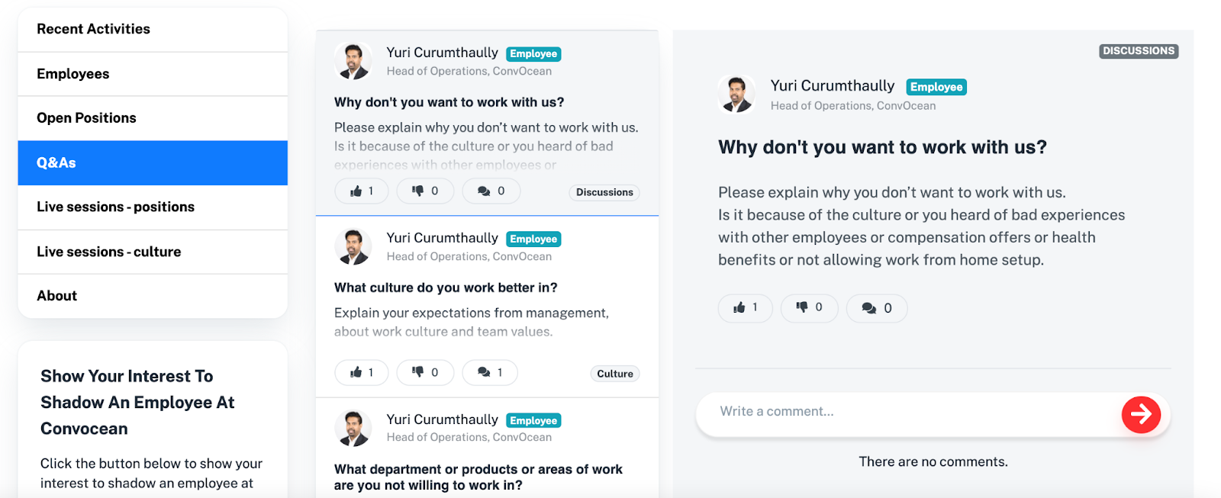This screenshot has width=1221, height=498.
Task: Open comments on the culture question
Action: (x=490, y=372)
